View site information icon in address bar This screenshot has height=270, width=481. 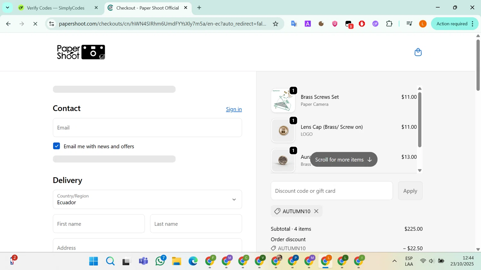tap(52, 24)
